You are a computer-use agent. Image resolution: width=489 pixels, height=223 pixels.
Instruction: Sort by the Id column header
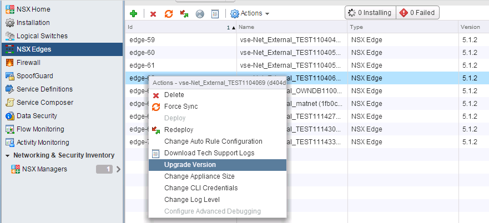[180, 27]
